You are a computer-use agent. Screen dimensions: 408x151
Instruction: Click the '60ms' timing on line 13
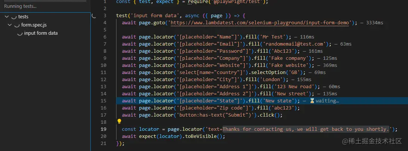click(x=334, y=87)
